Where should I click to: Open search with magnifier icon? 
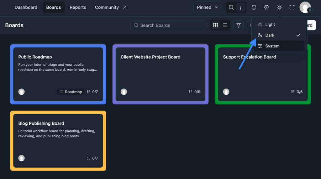pyautogui.click(x=231, y=8)
